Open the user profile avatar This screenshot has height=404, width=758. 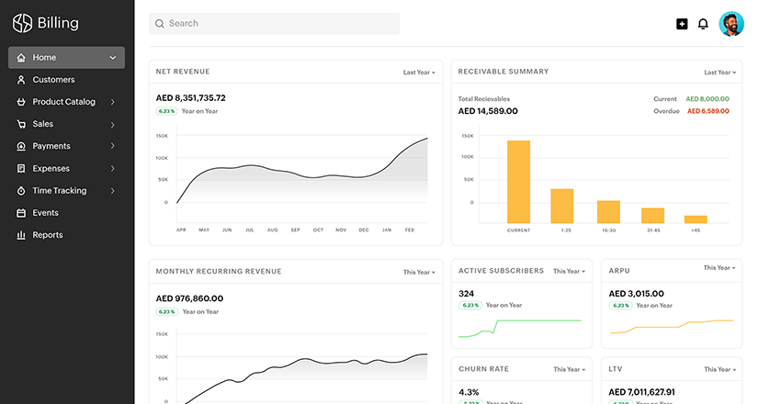tap(731, 24)
